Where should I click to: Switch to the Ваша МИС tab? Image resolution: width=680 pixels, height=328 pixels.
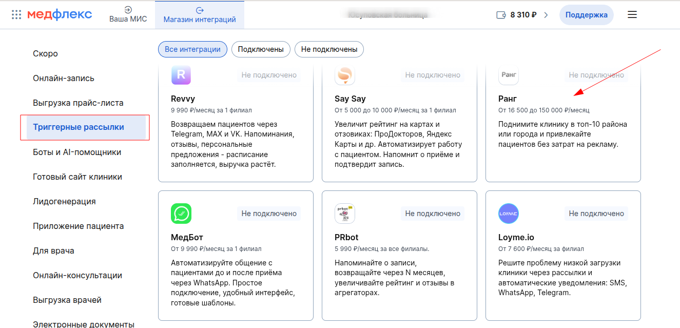click(x=128, y=14)
